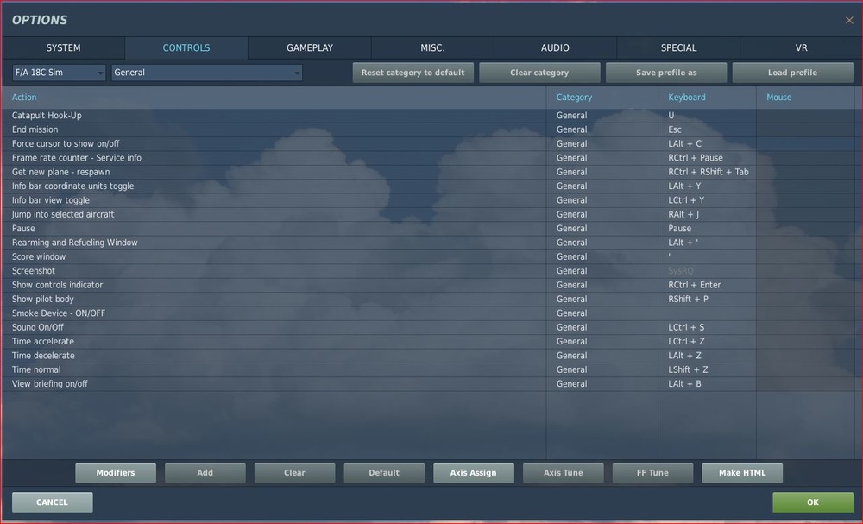Click the Load profile button
This screenshot has width=863, height=524.
[792, 73]
